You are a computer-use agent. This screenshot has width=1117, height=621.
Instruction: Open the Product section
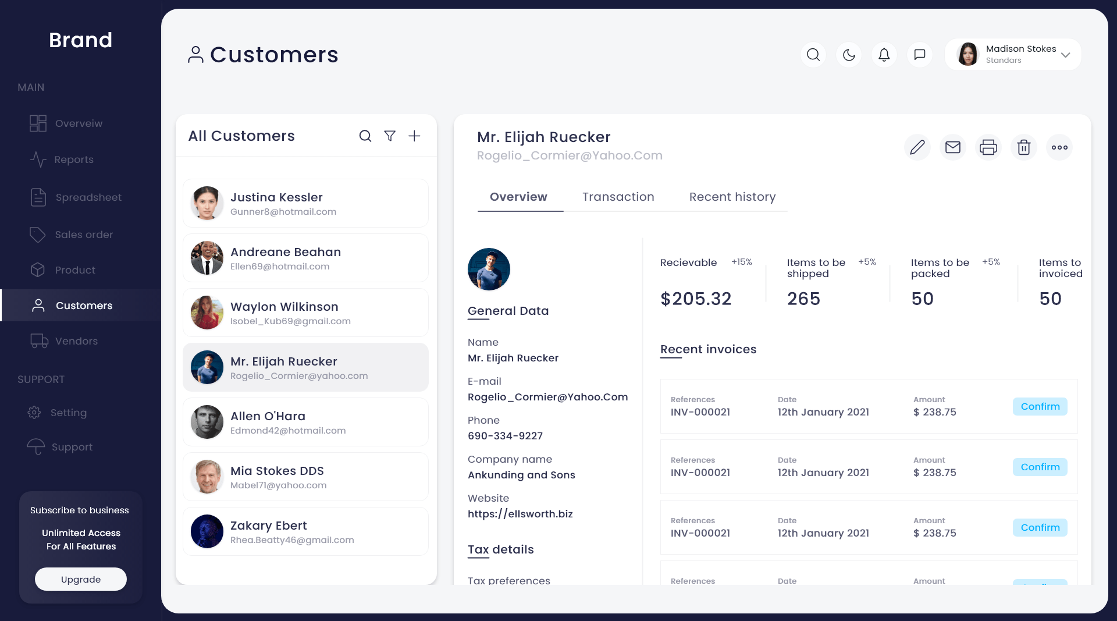[75, 269]
